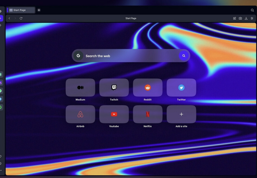This screenshot has width=257, height=178.
Task: Click the highlighted purple Aria sidebar button
Action: 1,18
